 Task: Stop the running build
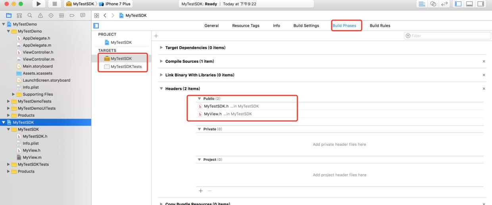(54, 4)
